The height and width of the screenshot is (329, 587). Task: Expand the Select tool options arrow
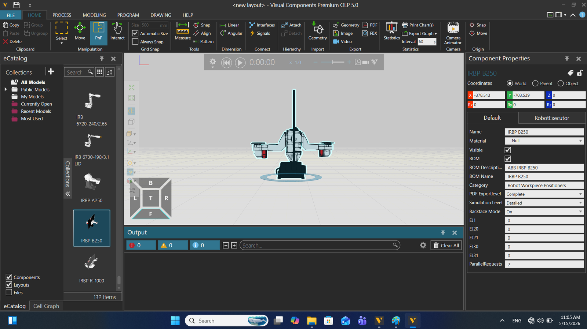tap(62, 43)
